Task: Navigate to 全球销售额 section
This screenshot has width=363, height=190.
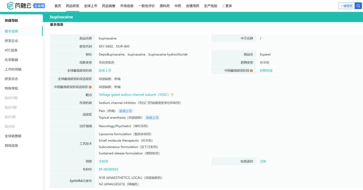Action: pyautogui.click(x=13, y=136)
